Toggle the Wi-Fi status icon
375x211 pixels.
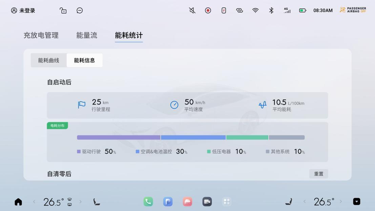(x=255, y=10)
